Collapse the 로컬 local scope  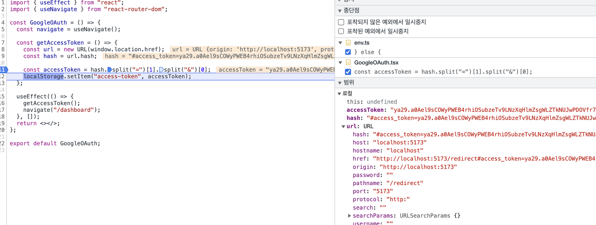(x=339, y=94)
